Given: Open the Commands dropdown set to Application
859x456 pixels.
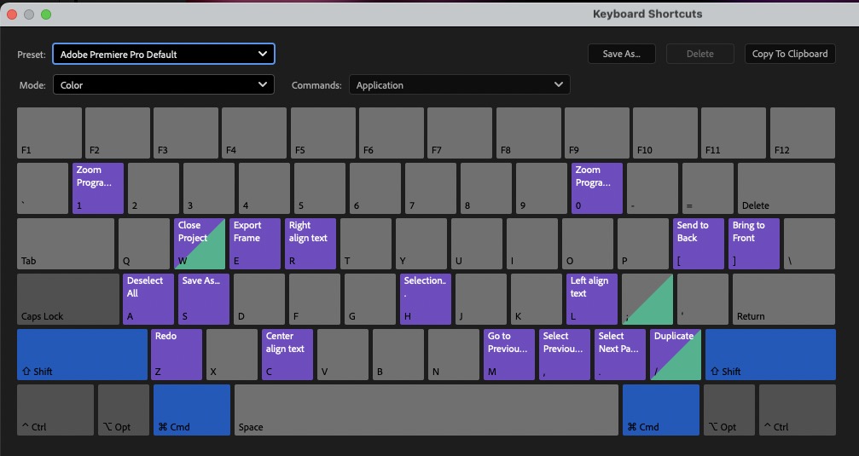Looking at the screenshot, I should [x=459, y=85].
